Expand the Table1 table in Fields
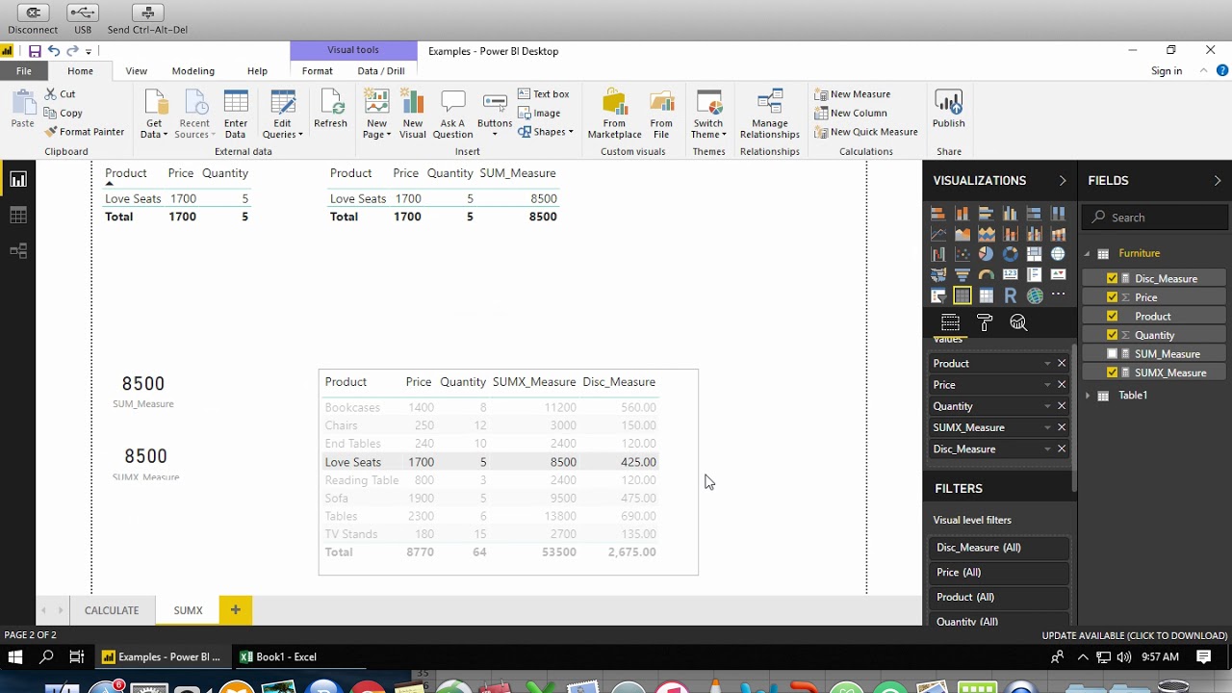Screen dimensions: 1232x693 pyautogui.click(x=1089, y=396)
